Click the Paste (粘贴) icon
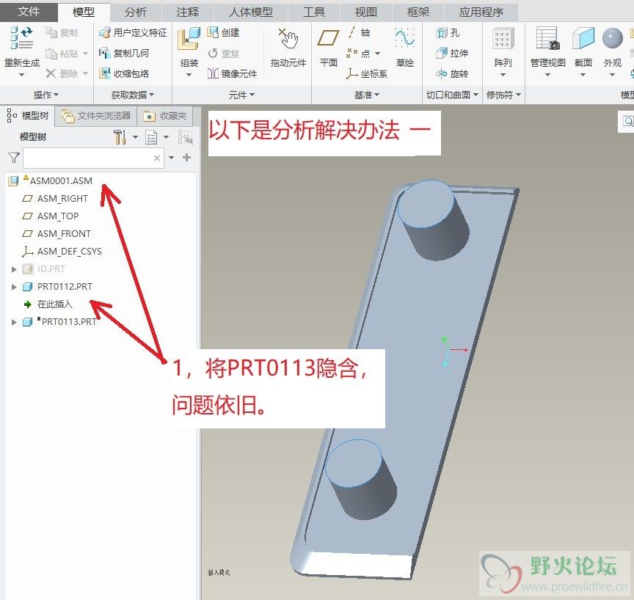This screenshot has width=634, height=600. point(51,54)
